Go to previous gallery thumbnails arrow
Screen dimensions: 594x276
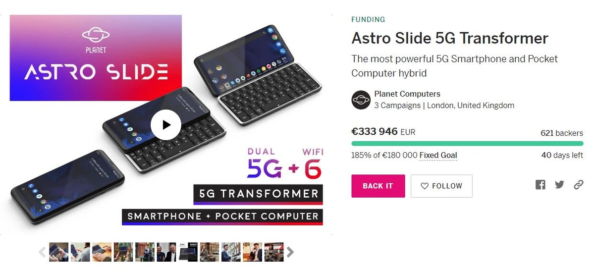coord(43,252)
